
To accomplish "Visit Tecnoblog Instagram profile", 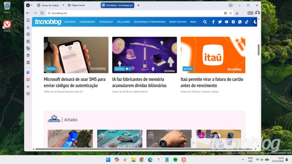I will (x=233, y=22).
